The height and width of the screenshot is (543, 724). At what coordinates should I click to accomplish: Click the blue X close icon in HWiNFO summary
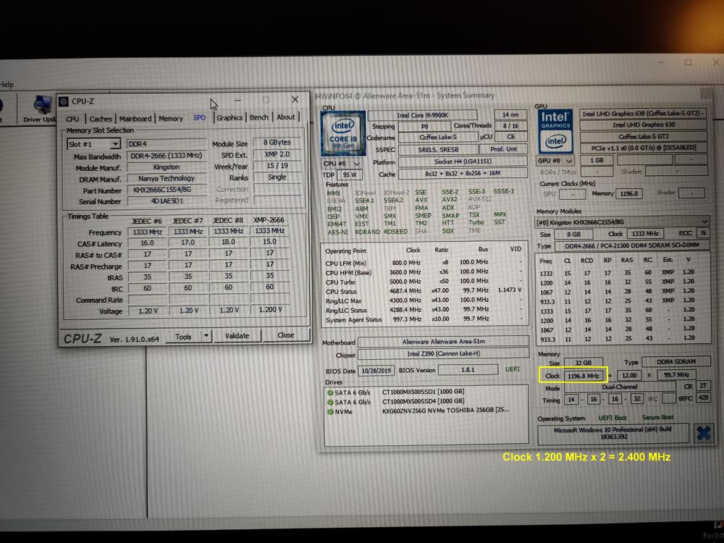coord(702,433)
